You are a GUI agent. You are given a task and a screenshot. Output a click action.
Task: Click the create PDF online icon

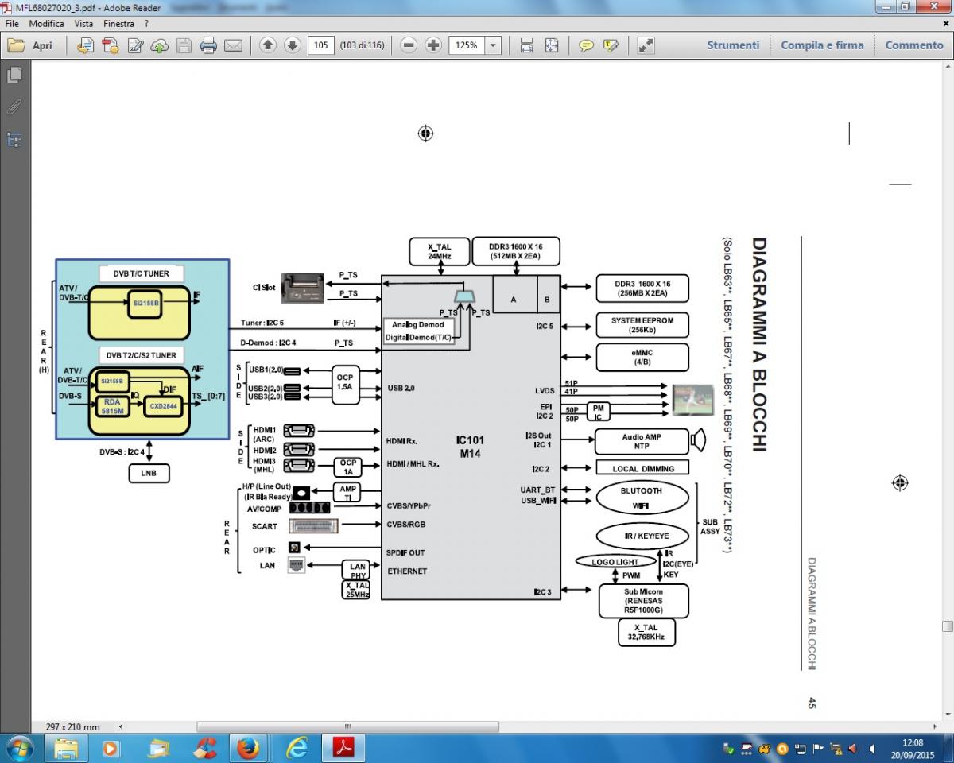[110, 45]
